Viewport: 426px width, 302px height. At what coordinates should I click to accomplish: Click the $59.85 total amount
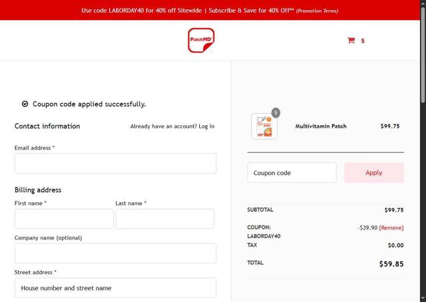(391, 264)
